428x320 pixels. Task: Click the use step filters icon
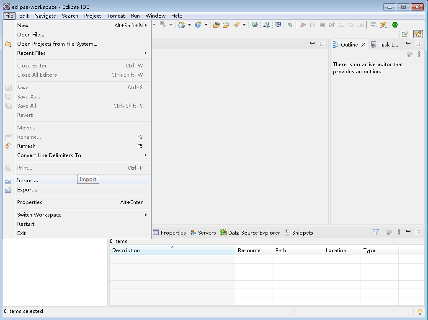pyautogui.click(x=383, y=25)
